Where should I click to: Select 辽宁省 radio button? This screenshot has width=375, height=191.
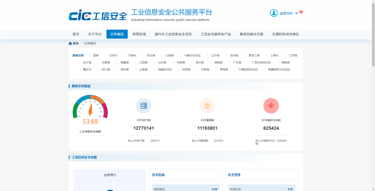tap(208, 56)
